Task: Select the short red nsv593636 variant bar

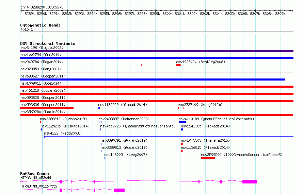Action: click(x=47, y=108)
